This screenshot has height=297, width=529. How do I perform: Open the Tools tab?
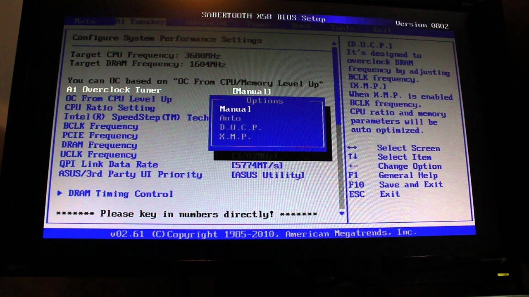342,28
